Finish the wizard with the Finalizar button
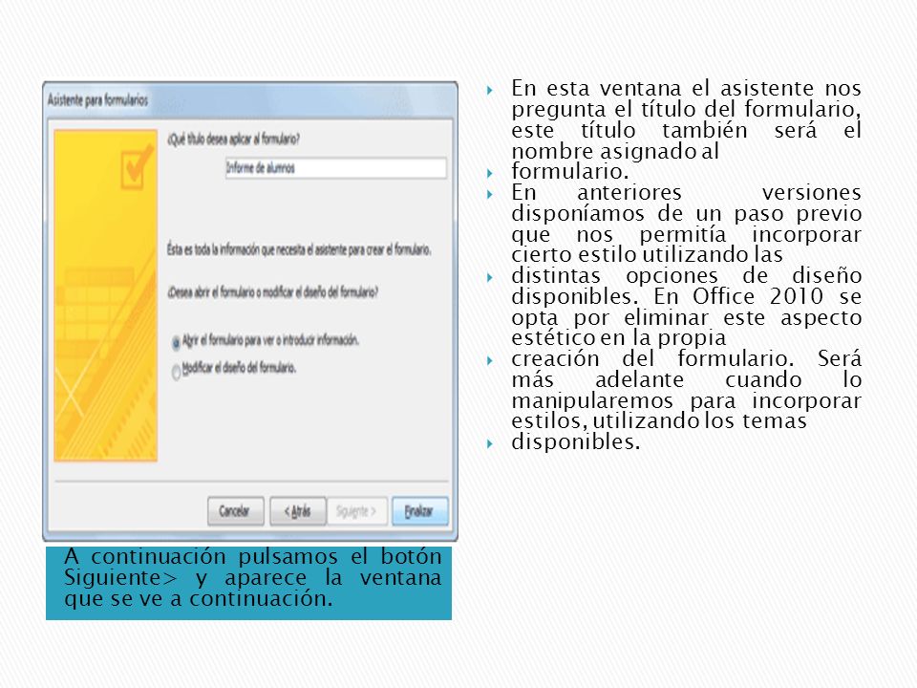This screenshot has height=688, width=917. [420, 511]
